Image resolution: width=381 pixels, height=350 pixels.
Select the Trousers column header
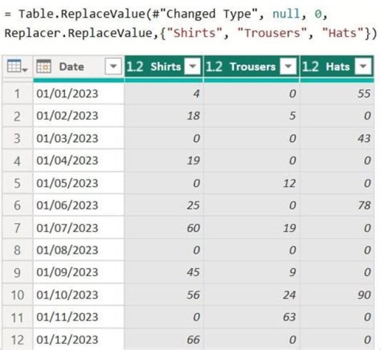(x=252, y=67)
